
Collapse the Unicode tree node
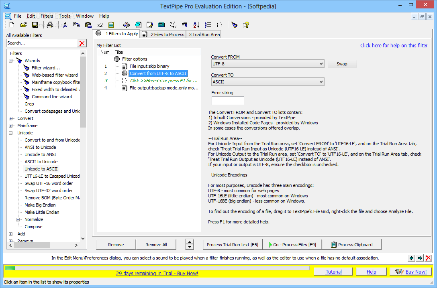(x=10, y=133)
